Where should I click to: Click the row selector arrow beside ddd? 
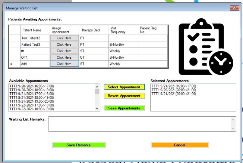(11, 64)
